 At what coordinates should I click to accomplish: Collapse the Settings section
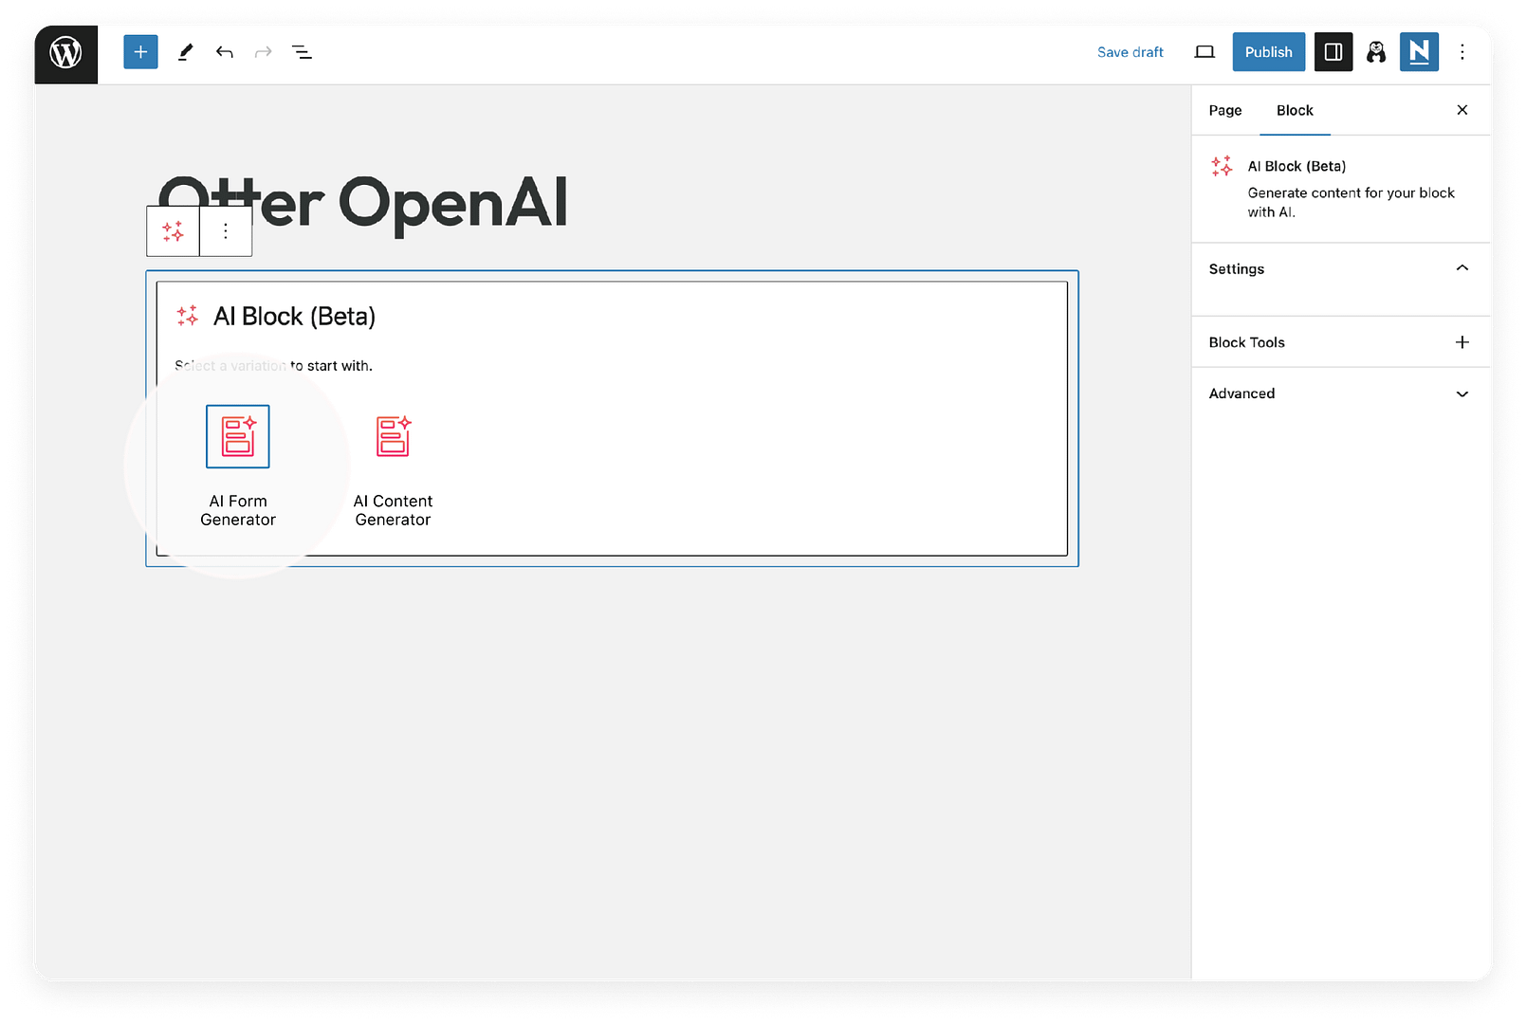1462,268
